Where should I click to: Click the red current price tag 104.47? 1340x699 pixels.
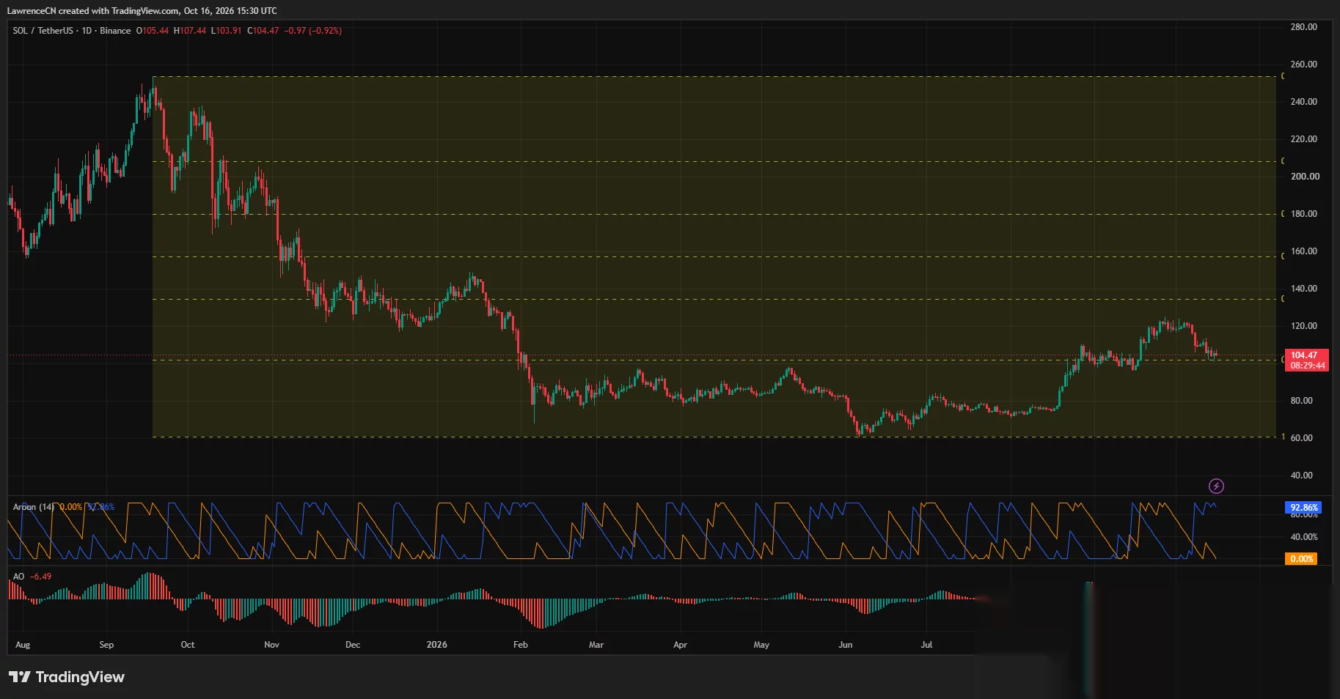[1307, 360]
